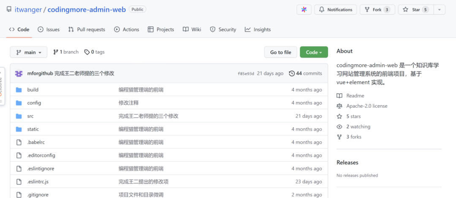Open Notifications settings button
The width and height of the screenshot is (456, 198).
click(x=336, y=10)
